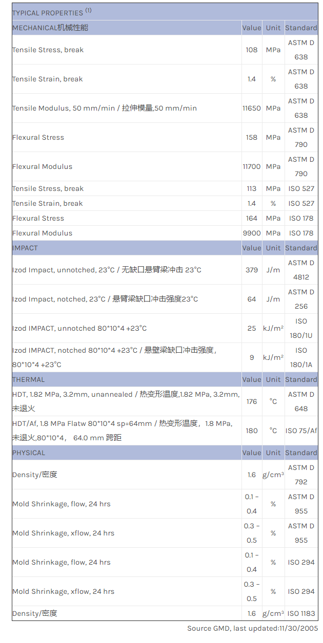Click the ISO 1183 density standard
The width and height of the screenshot is (323, 643).
[x=301, y=613]
